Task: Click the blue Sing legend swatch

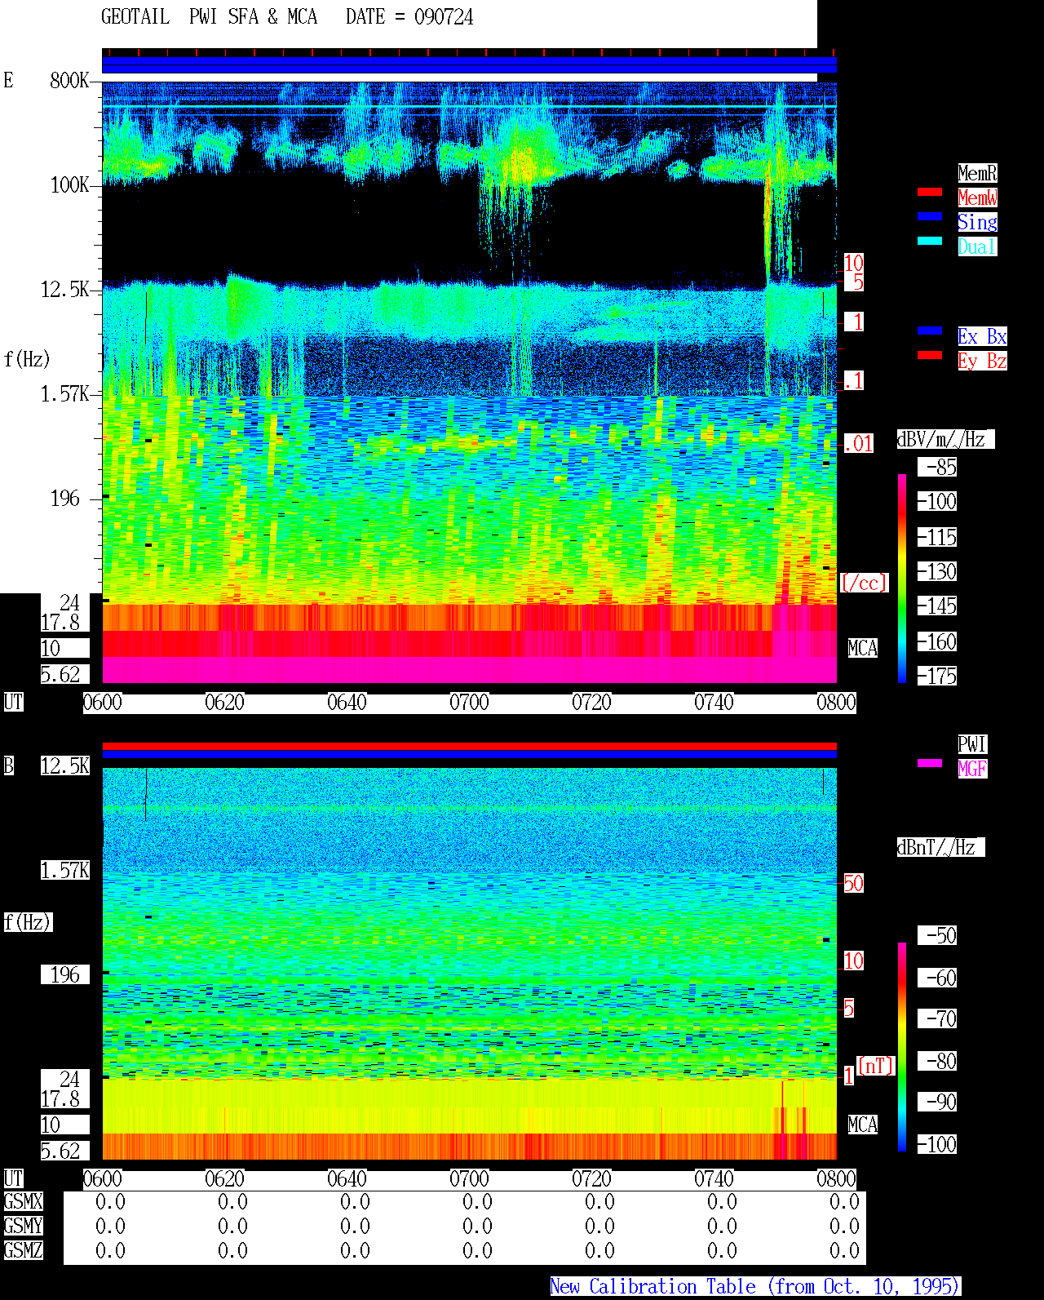Action: 930,216
